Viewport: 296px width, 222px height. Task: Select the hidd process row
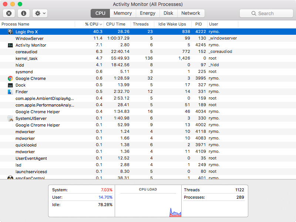(x=148, y=65)
